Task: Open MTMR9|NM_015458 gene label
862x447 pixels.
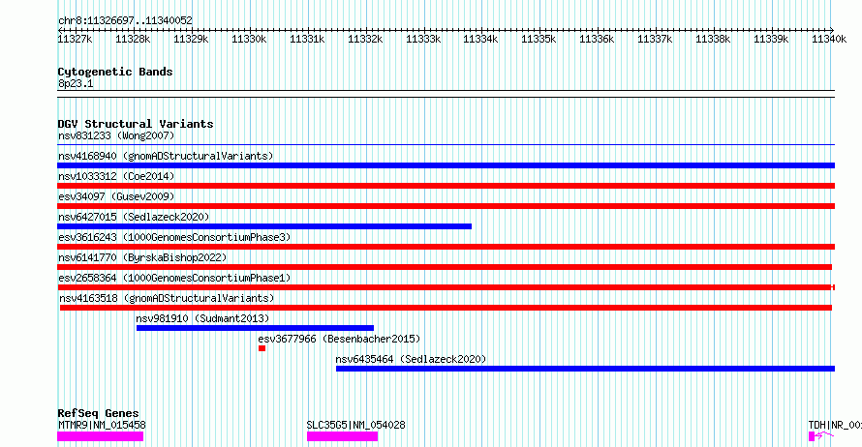Action: tap(102, 425)
